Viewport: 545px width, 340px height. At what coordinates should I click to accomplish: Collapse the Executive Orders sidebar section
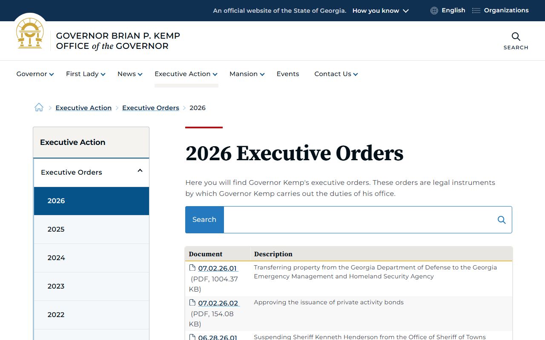tap(140, 171)
